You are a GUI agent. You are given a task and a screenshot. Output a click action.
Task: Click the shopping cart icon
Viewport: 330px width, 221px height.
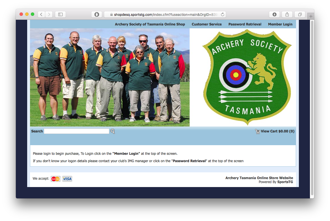(x=257, y=132)
